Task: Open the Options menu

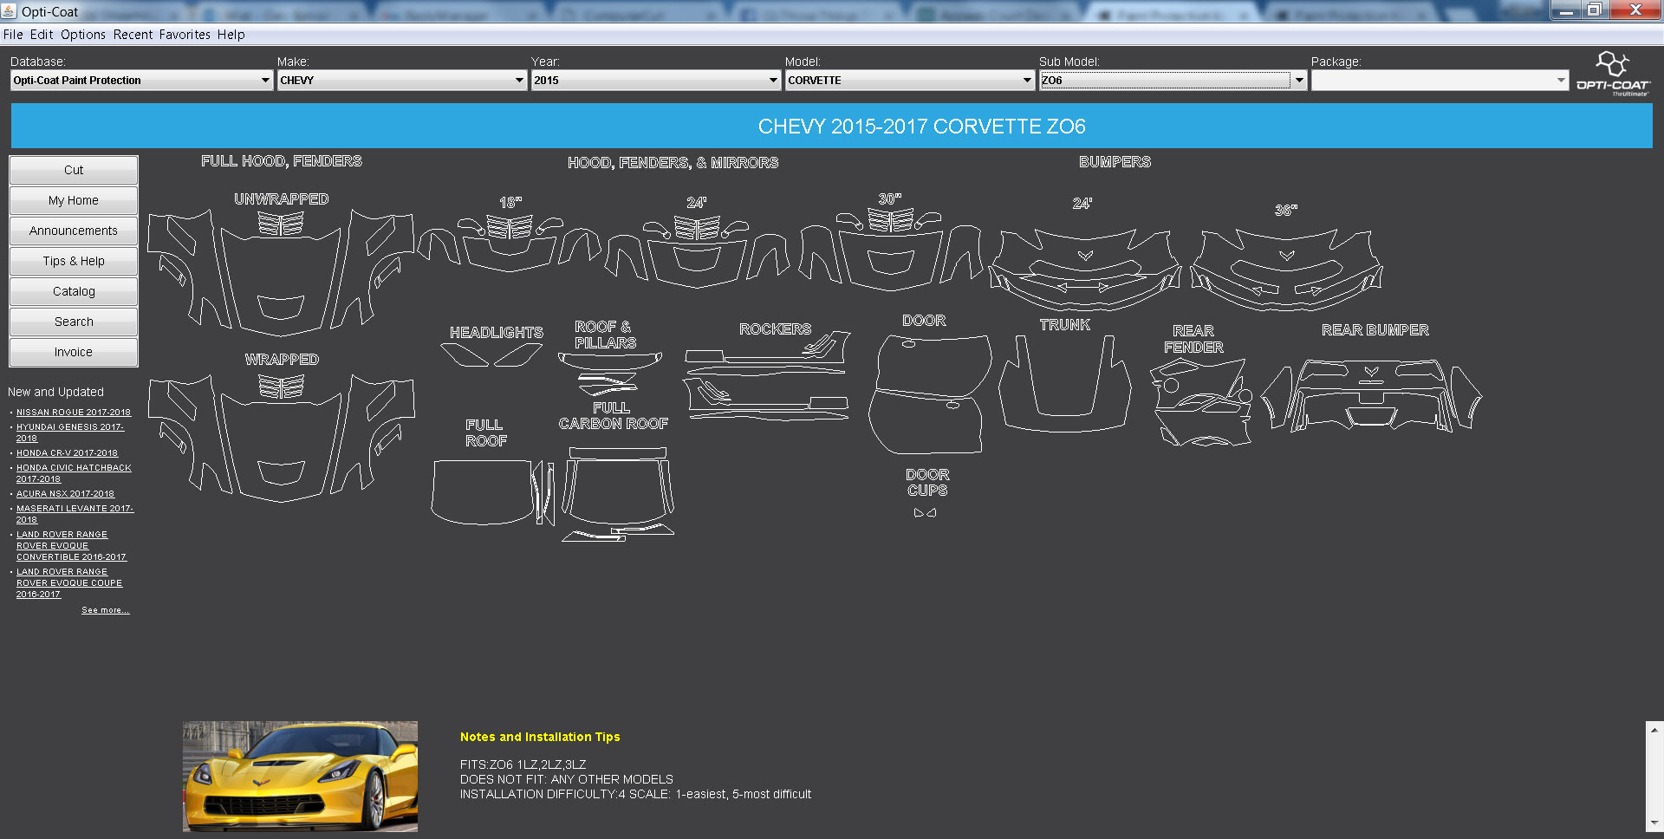Action: click(83, 35)
